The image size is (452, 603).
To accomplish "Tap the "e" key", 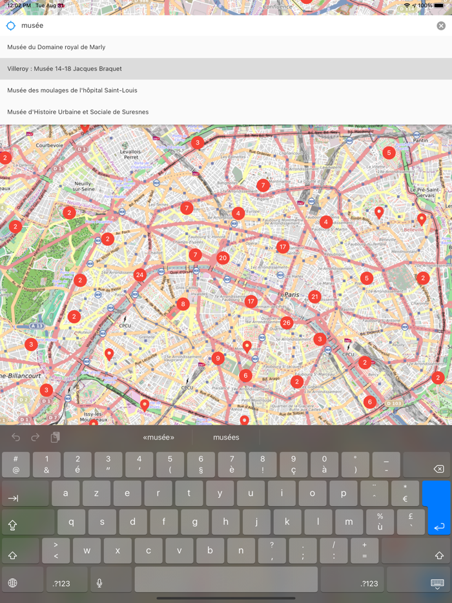I will coord(127,493).
